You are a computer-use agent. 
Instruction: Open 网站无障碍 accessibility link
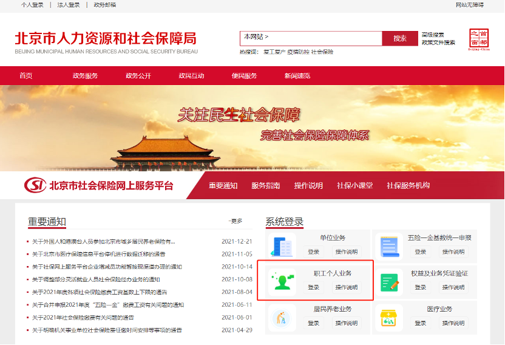click(x=470, y=5)
